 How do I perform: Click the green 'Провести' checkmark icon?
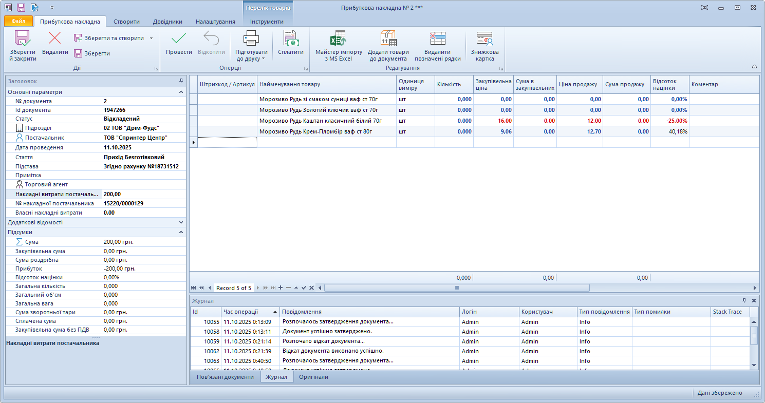point(179,39)
